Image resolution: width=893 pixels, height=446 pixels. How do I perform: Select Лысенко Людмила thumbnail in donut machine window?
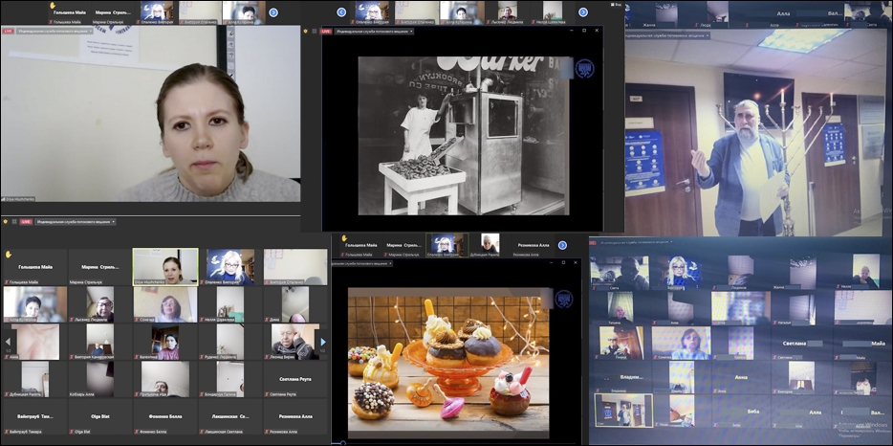(508, 12)
